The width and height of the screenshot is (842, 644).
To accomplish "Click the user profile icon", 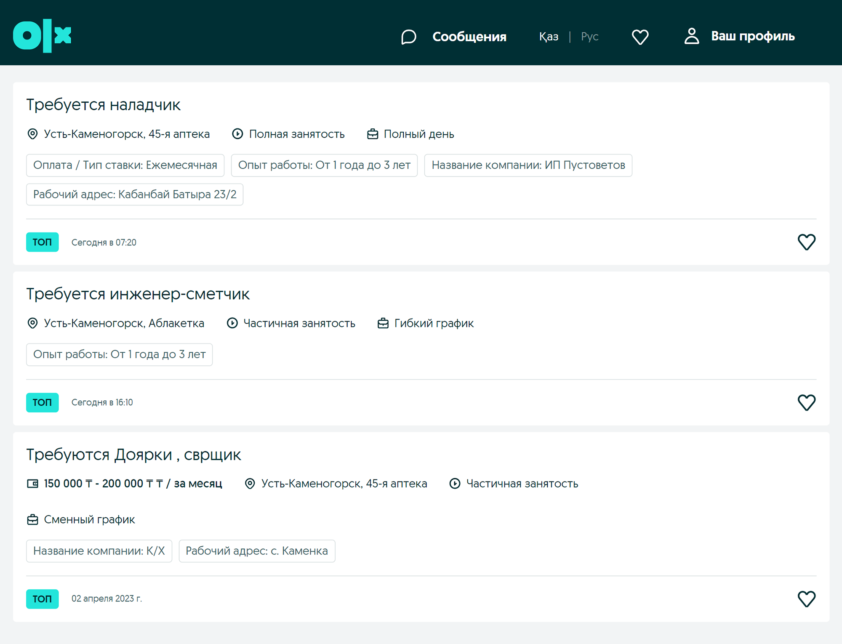I will point(691,36).
